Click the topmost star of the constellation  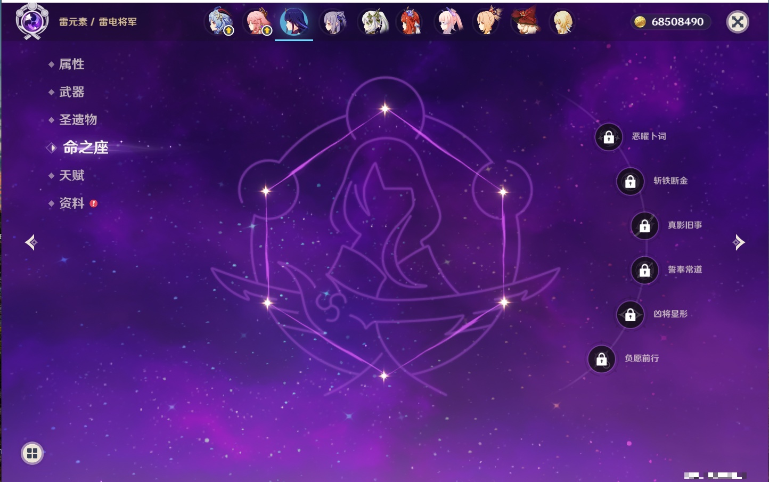pos(385,109)
